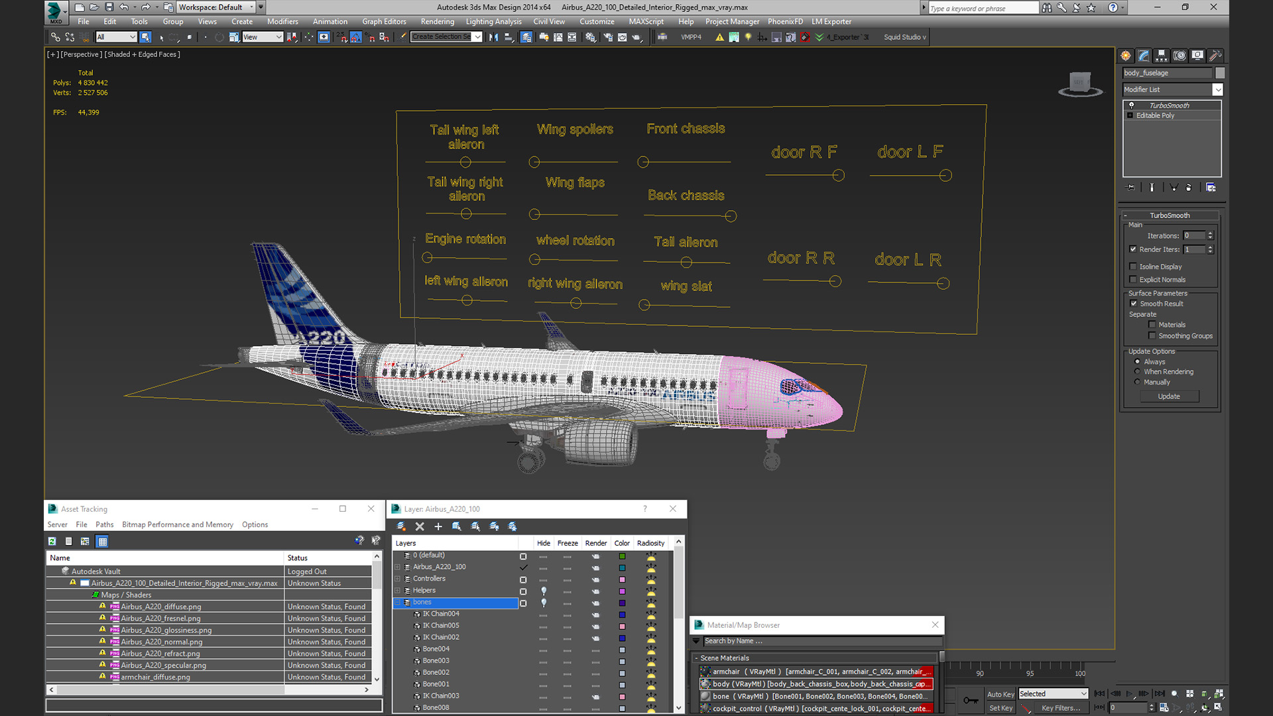The height and width of the screenshot is (716, 1273).
Task: Click the Save File icon in title bar
Action: [x=109, y=7]
